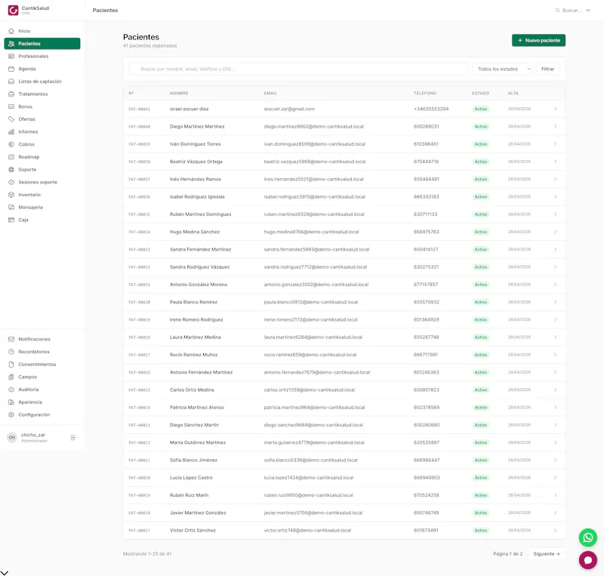
Task: Expand Iván Domínguez Torres row chevron
Action: tap(556, 144)
